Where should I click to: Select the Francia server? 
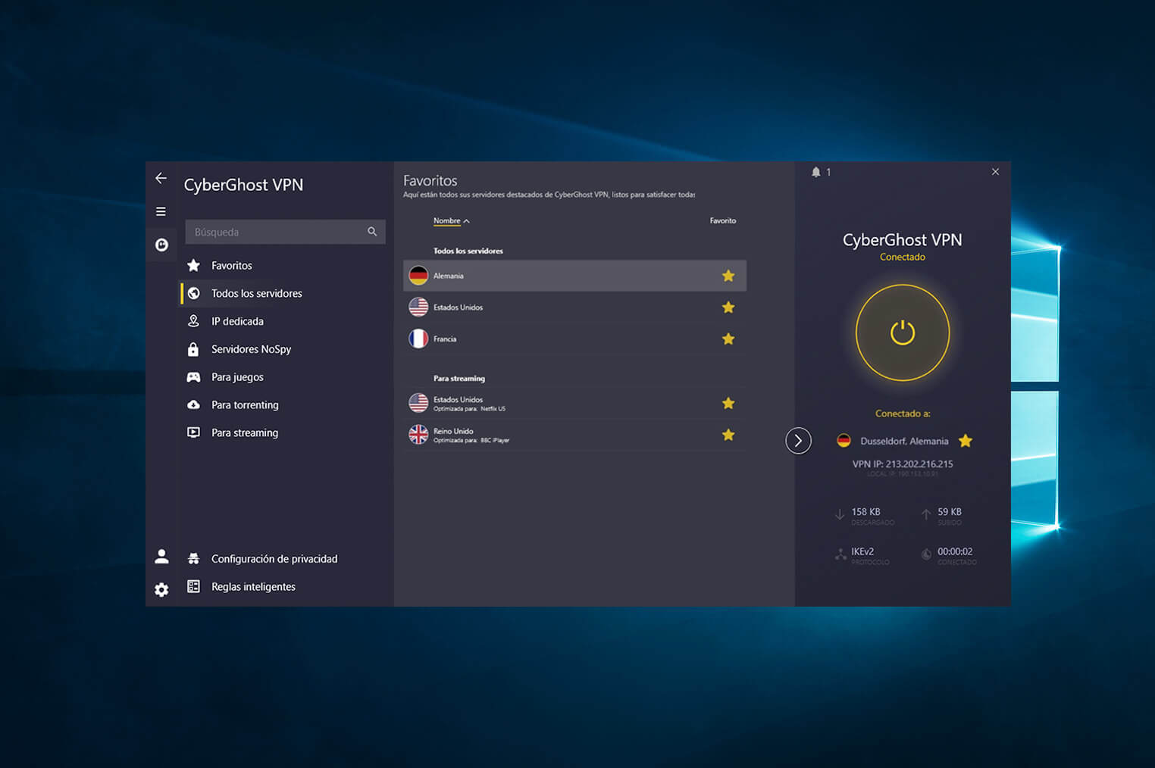point(574,339)
